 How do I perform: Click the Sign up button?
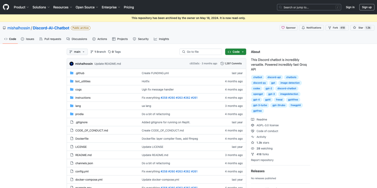point(367,7)
